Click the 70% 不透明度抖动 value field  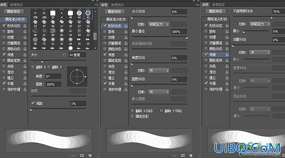[x=279, y=11]
